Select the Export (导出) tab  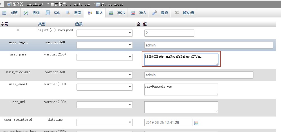[117, 13]
